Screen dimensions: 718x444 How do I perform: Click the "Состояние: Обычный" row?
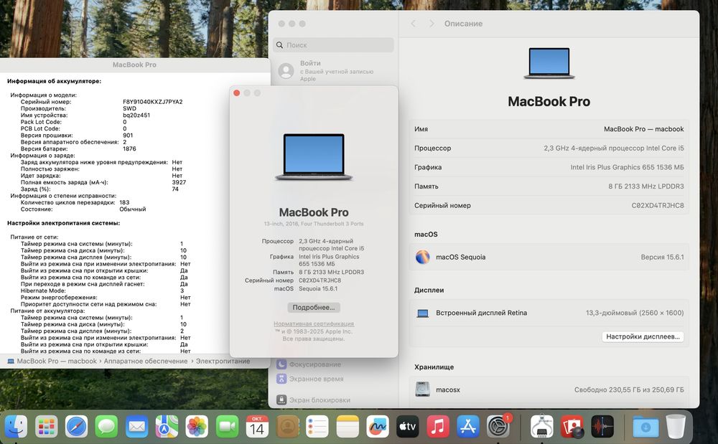coord(83,209)
